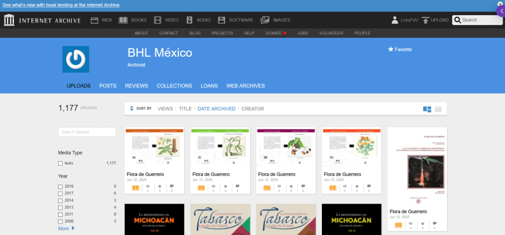Sort uploads by Creator
The width and height of the screenshot is (505, 235).
pyautogui.click(x=253, y=109)
